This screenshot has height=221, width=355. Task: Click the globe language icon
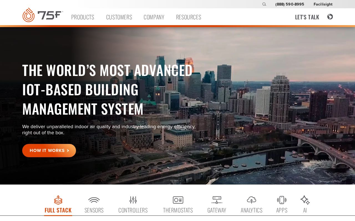coord(330,17)
